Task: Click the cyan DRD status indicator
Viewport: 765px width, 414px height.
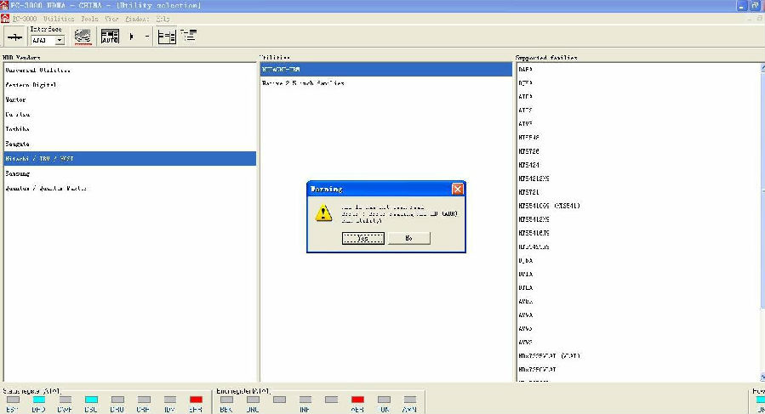Action: [38, 400]
